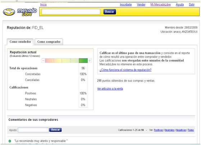Open the Inicio link
Viewport: 201px width, 145px height.
pyautogui.click(x=43, y=5)
